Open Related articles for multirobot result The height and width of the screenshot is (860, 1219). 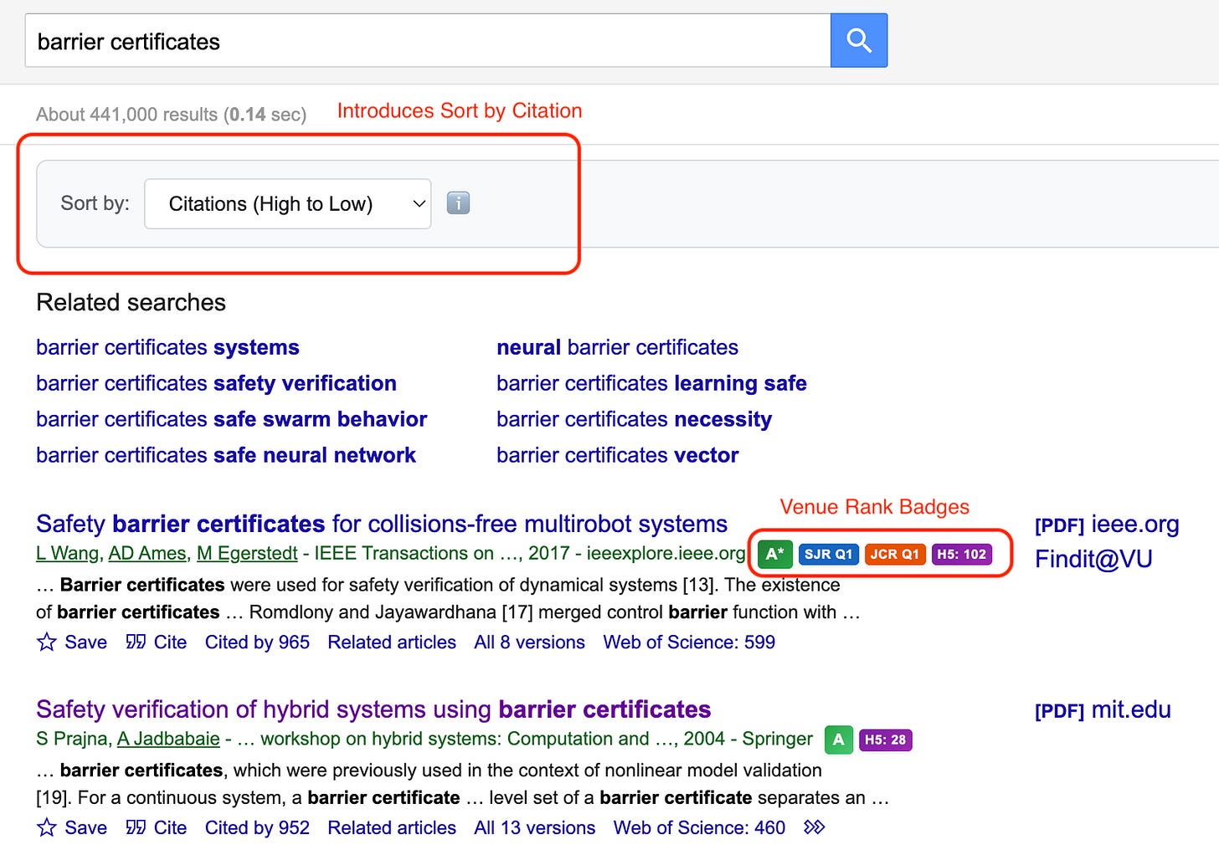(392, 642)
